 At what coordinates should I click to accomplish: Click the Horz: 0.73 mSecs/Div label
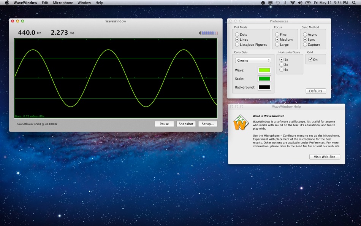coord(30,116)
